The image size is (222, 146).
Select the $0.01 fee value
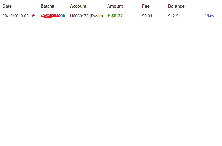tap(147, 16)
